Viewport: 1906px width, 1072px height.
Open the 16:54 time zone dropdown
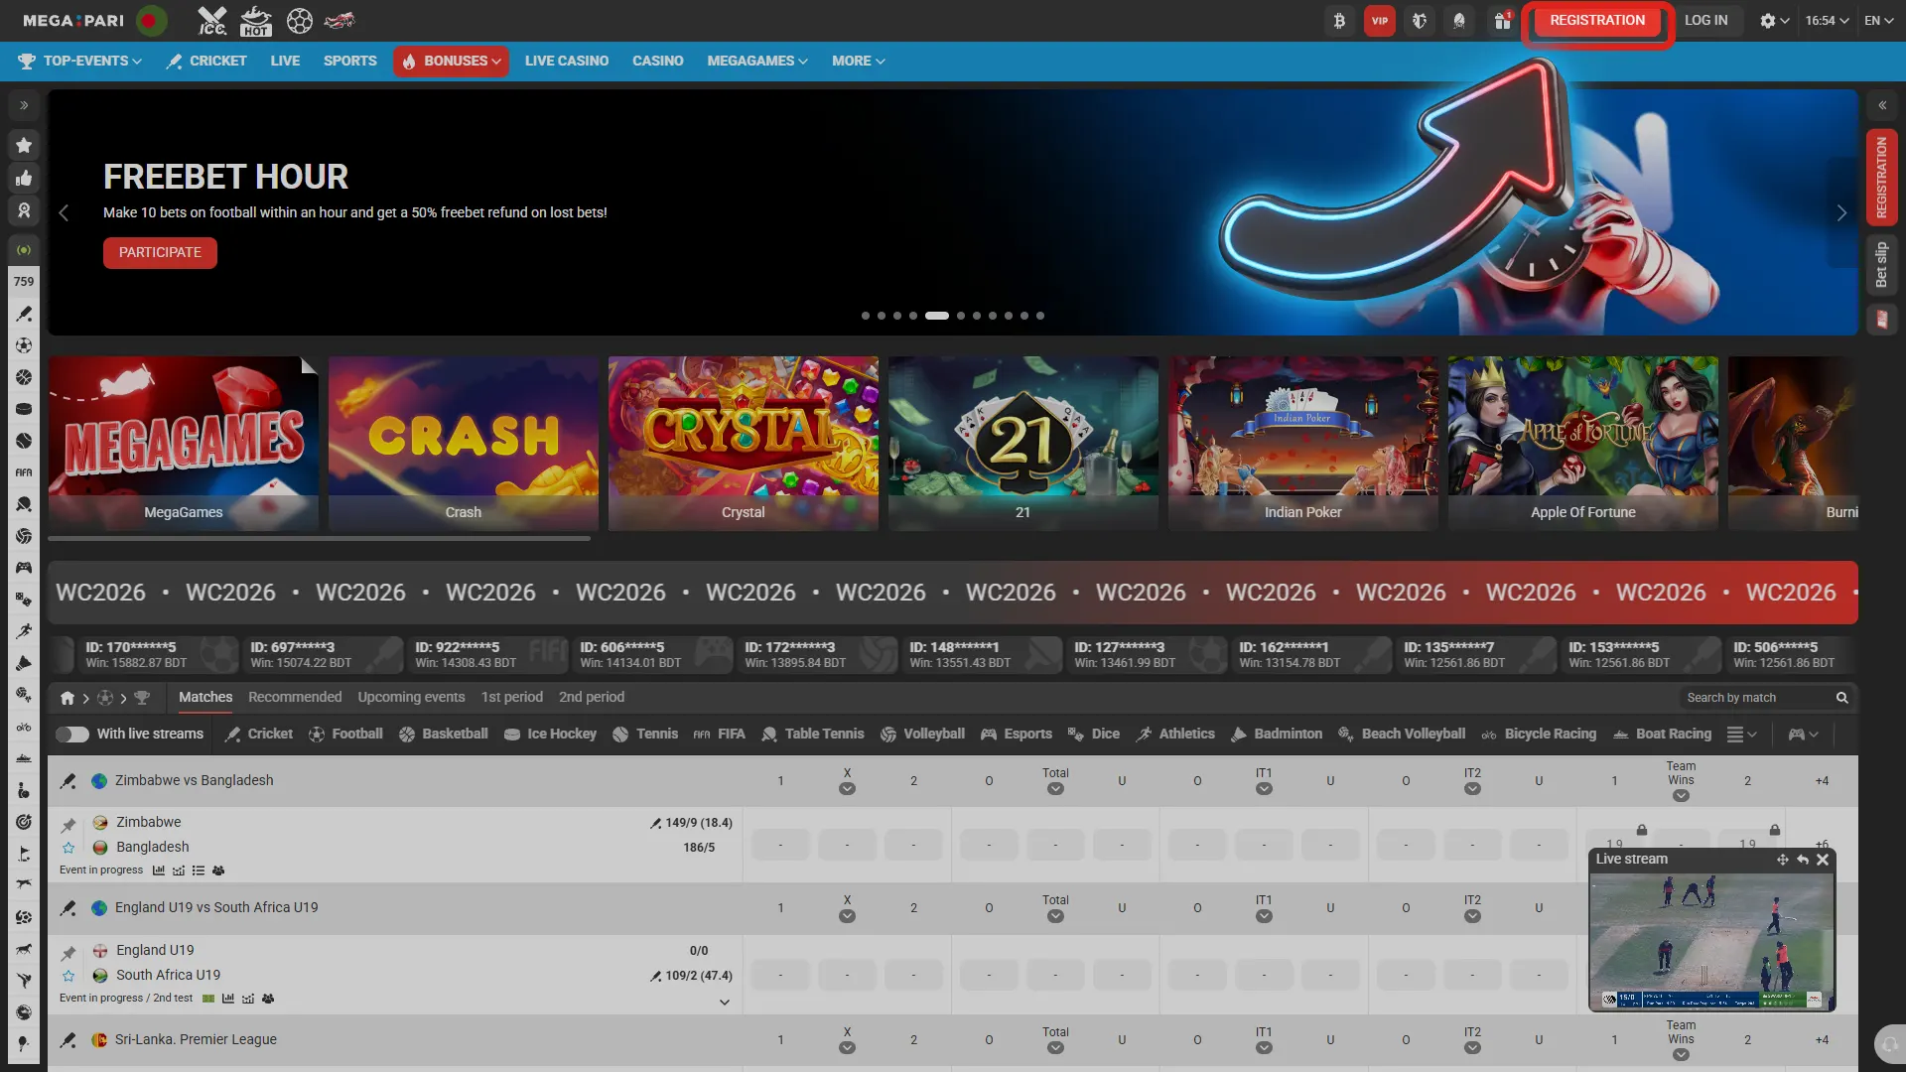click(1828, 21)
